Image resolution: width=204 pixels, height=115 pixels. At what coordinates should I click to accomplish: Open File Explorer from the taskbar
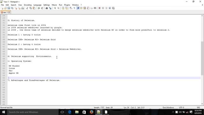77,112
